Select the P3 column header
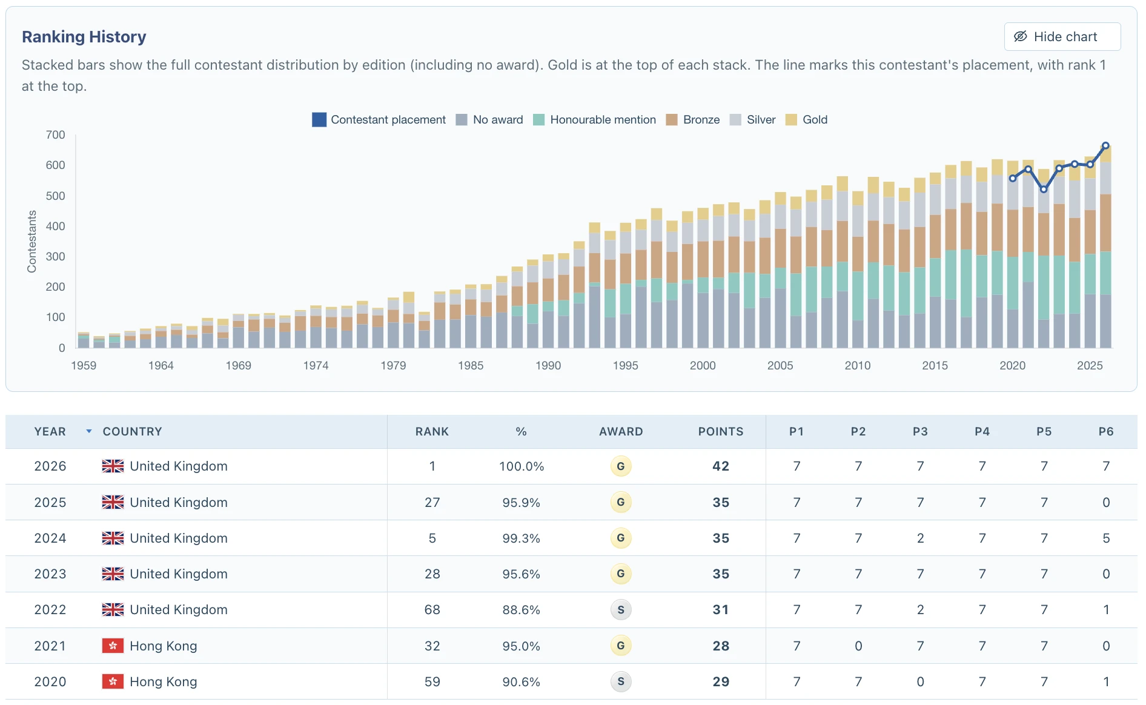Image resolution: width=1146 pixels, height=705 pixels. 920,432
